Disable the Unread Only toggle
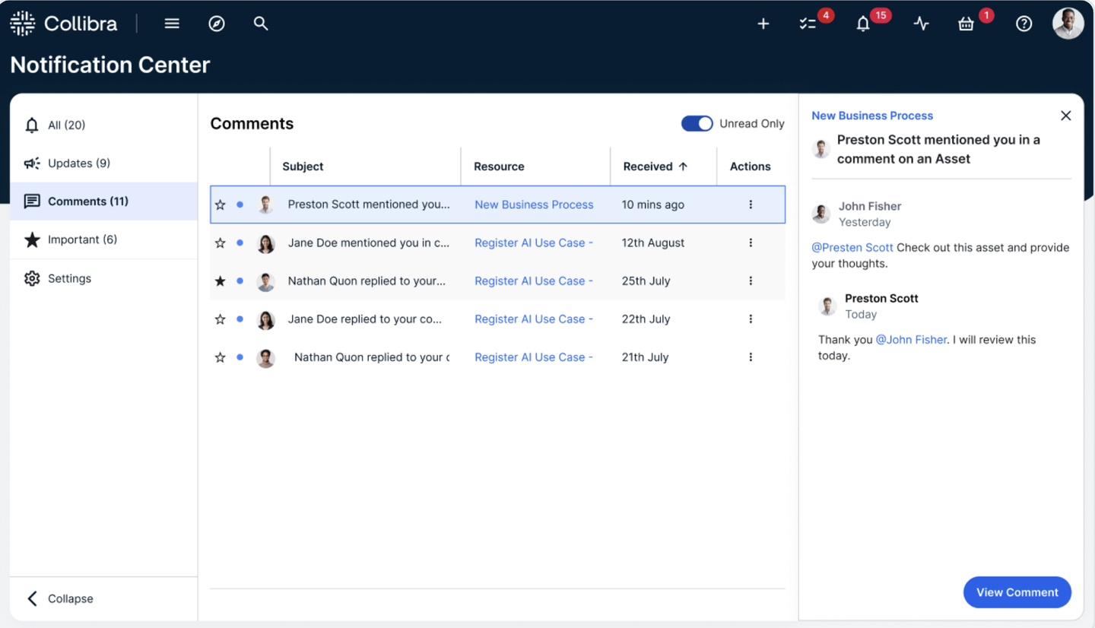Viewport: 1095px width, 628px height. [697, 124]
